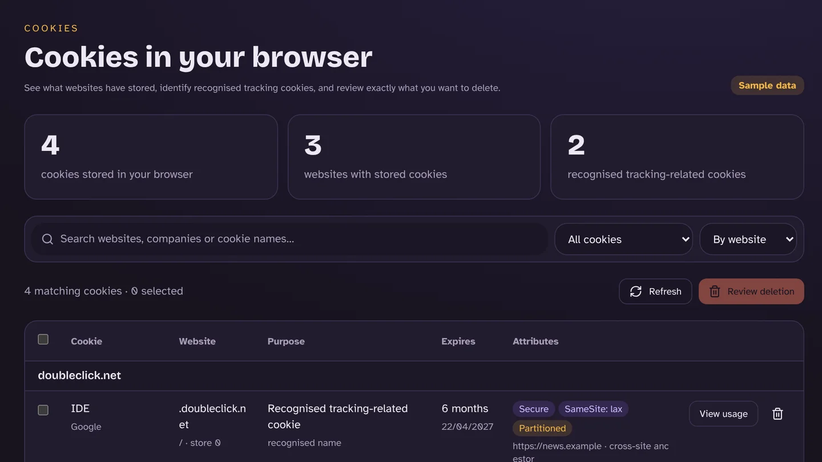822x462 pixels.
Task: Click the SameSite: lax attribute tag
Action: point(593,409)
